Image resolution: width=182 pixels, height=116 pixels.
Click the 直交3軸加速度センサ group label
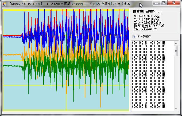pyautogui.click(x=148, y=11)
